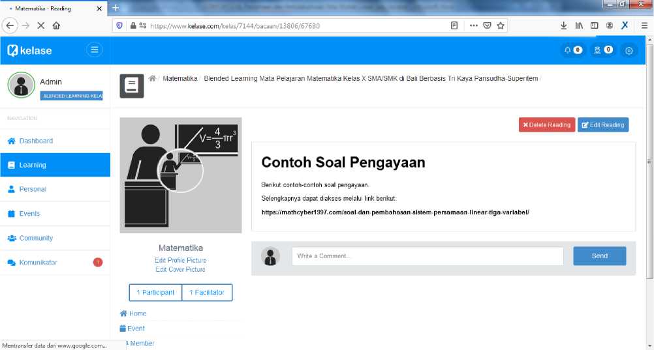
Task: Bookmark this page with the star icon
Action: [x=501, y=26]
